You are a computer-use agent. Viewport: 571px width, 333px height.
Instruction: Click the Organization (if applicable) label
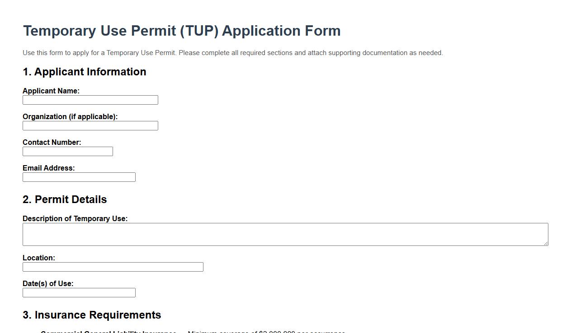[70, 116]
